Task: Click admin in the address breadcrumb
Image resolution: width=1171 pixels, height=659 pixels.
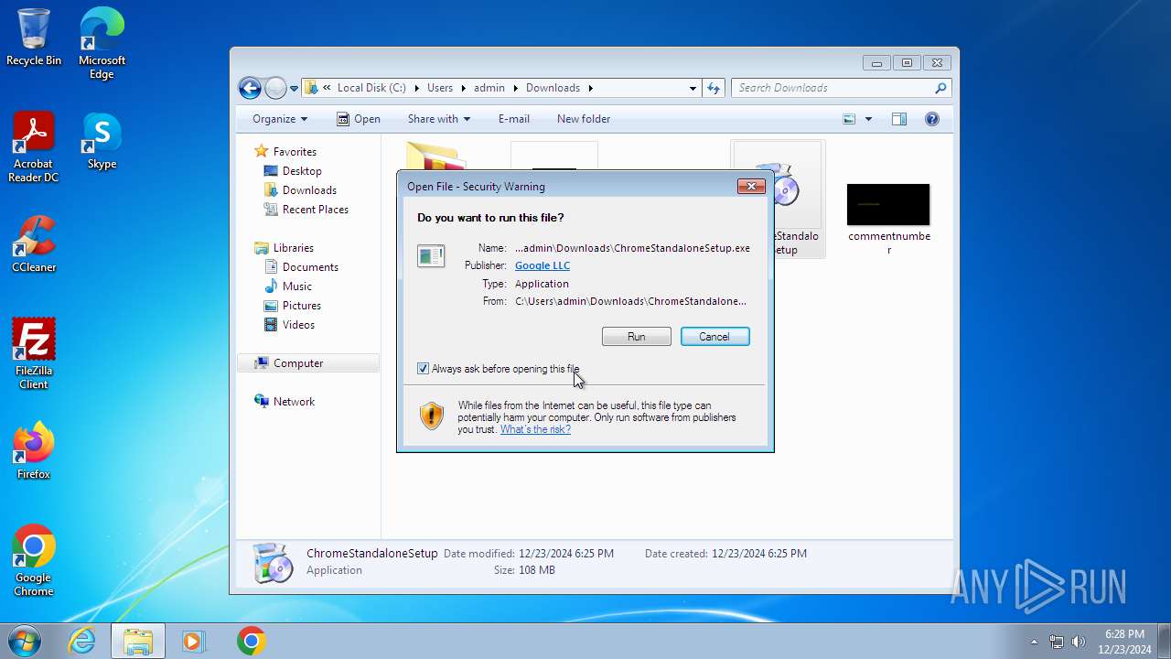Action: click(489, 88)
